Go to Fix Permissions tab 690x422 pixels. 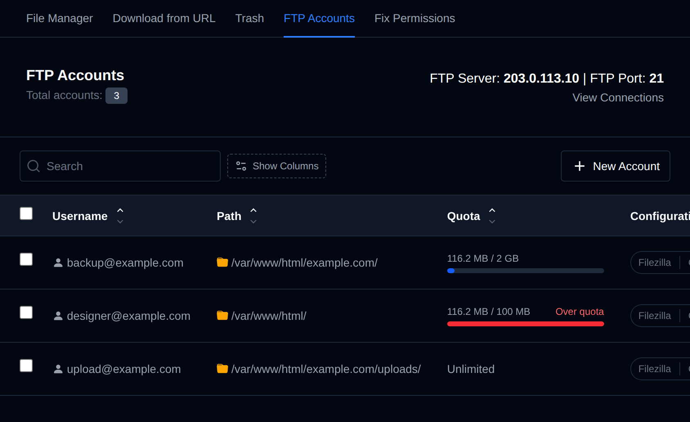coord(414,18)
